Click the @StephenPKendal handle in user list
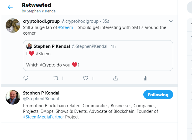192x140 pixels. (41, 99)
